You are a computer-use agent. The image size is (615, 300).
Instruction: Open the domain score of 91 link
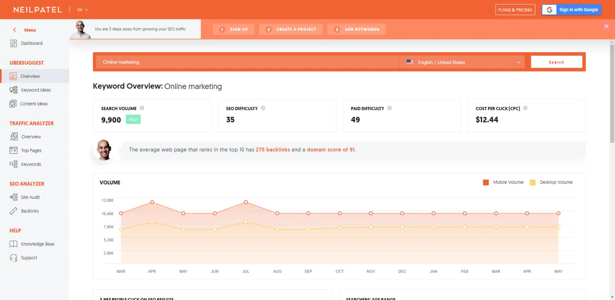click(331, 150)
